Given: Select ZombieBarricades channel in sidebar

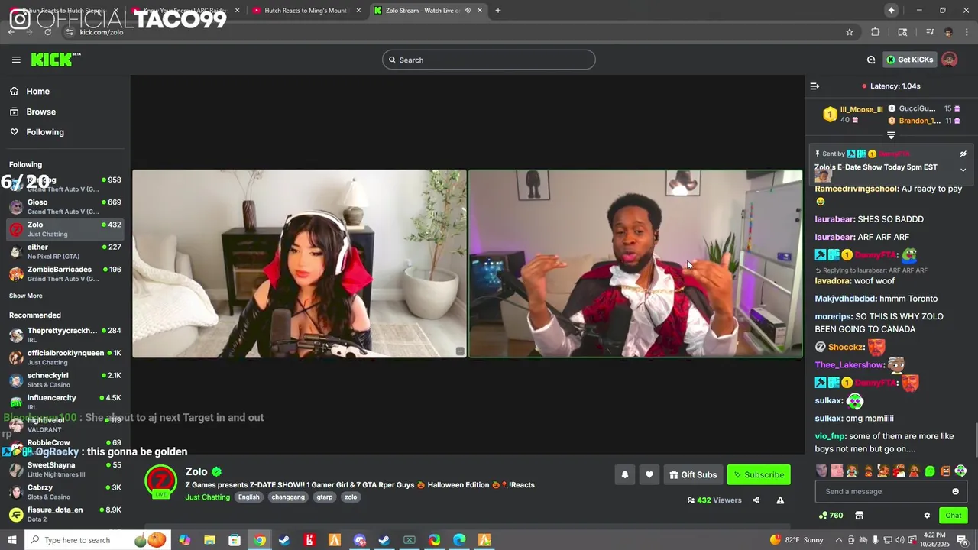Looking at the screenshot, I should point(65,273).
